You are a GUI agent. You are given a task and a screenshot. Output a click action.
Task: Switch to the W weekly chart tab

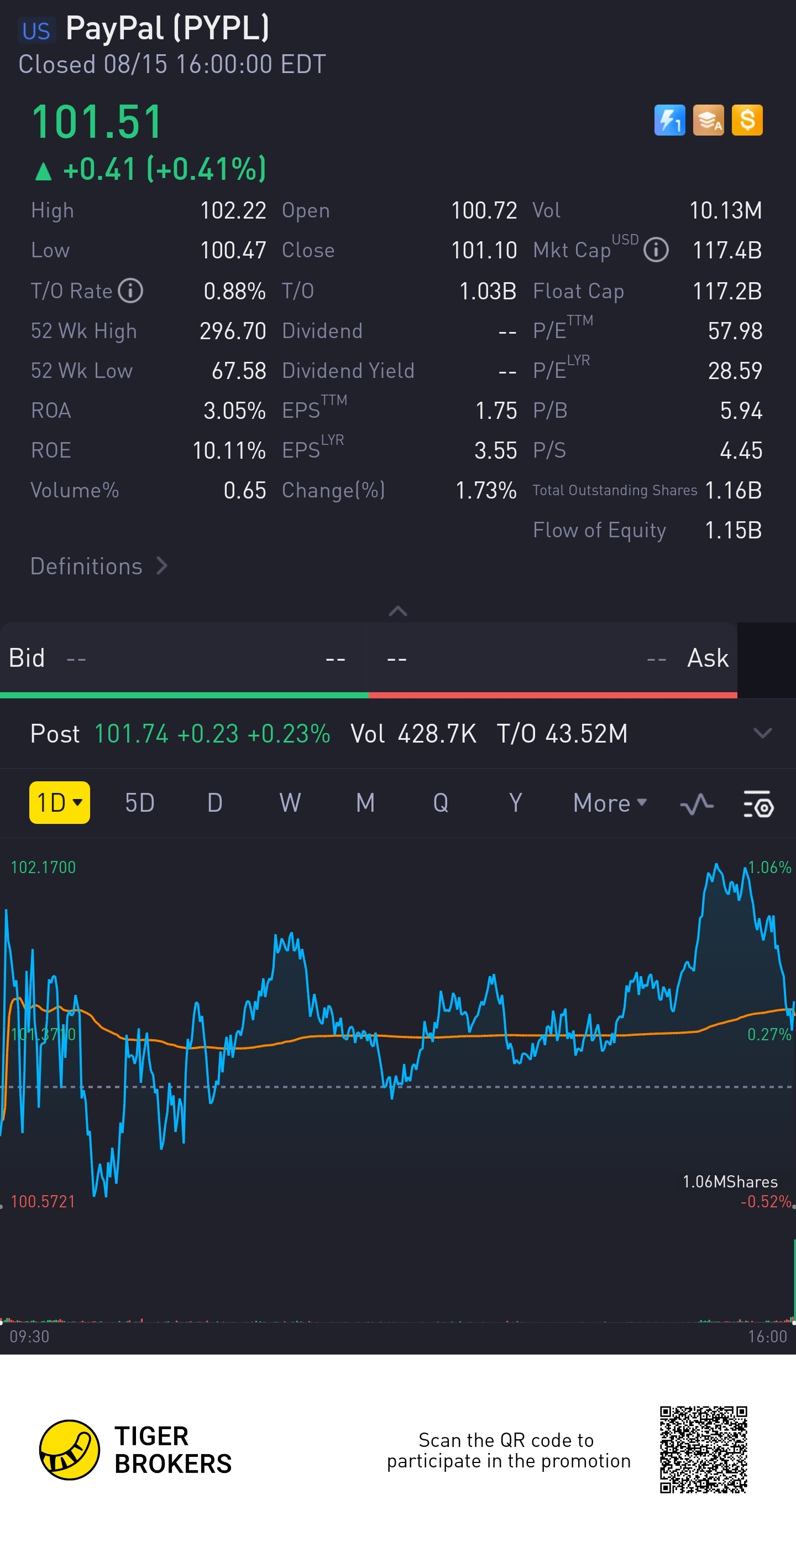(290, 803)
